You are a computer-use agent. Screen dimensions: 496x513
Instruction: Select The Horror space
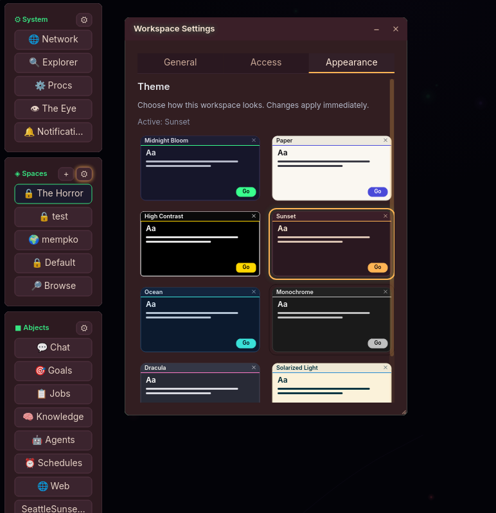pyautogui.click(x=53, y=194)
